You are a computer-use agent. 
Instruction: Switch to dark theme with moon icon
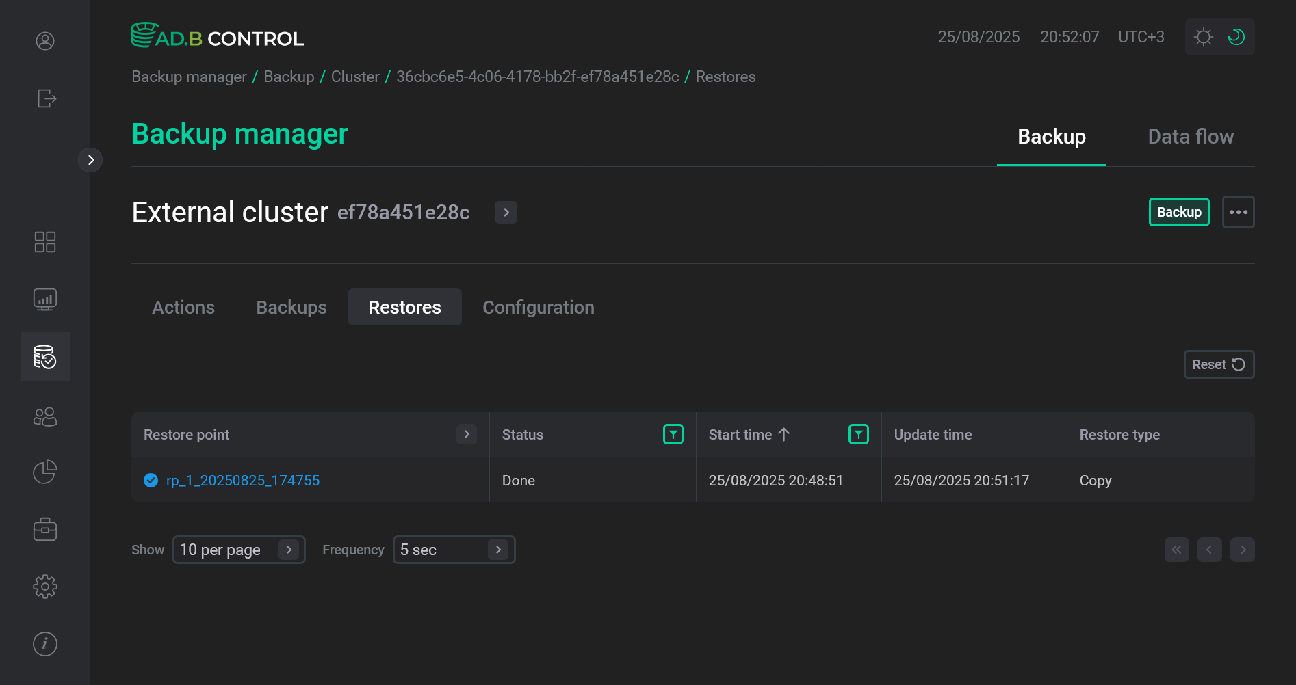[1236, 36]
